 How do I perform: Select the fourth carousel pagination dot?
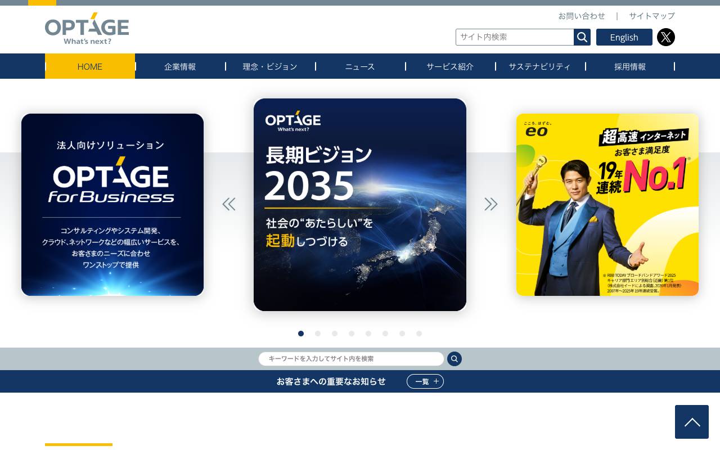(352, 334)
